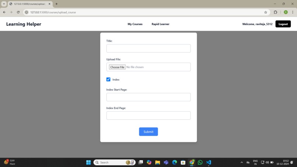The width and height of the screenshot is (297, 167).
Task: Click the address bar URL
Action: pos(53,12)
